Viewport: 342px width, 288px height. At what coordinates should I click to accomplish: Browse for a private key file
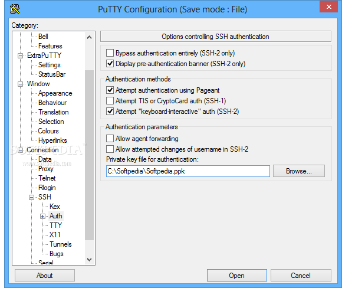(x=298, y=171)
